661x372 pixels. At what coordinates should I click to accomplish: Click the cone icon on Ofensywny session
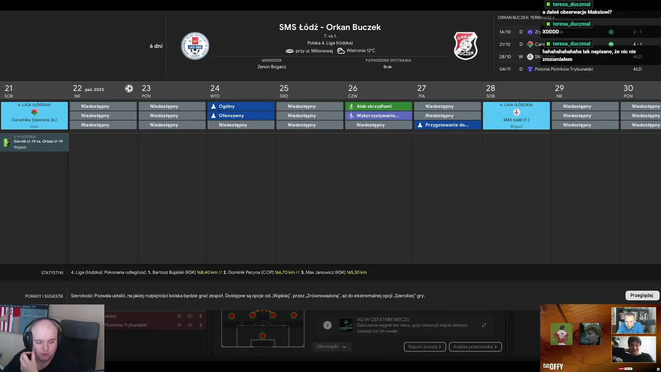[213, 116]
